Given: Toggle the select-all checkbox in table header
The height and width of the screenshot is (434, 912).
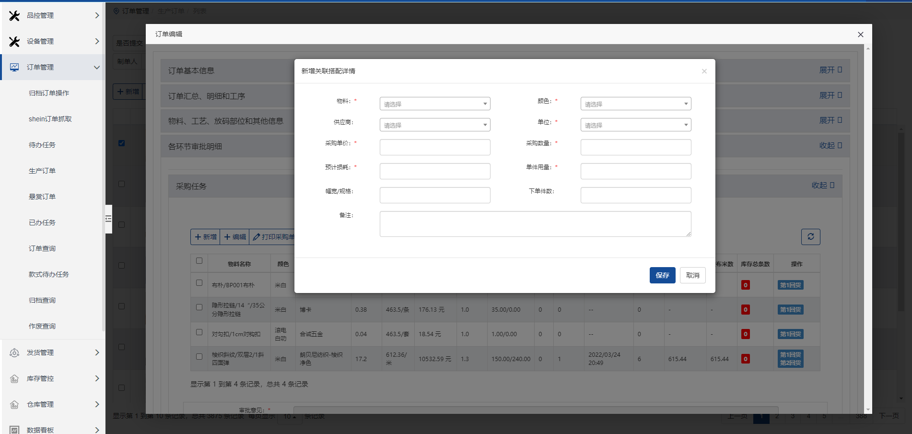Looking at the screenshot, I should pos(199,261).
